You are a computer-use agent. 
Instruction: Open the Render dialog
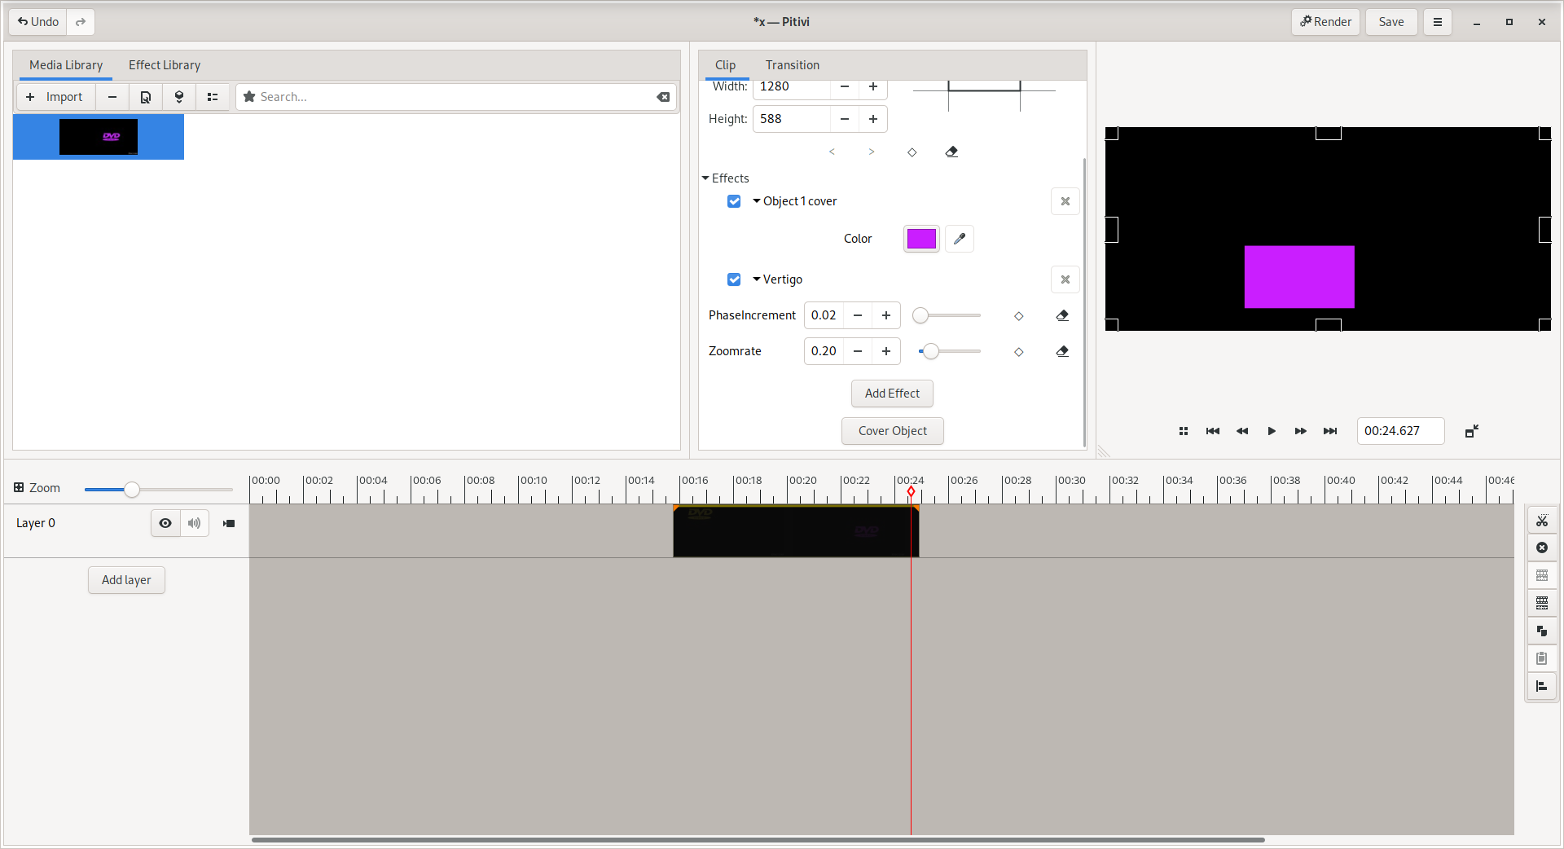pos(1325,22)
